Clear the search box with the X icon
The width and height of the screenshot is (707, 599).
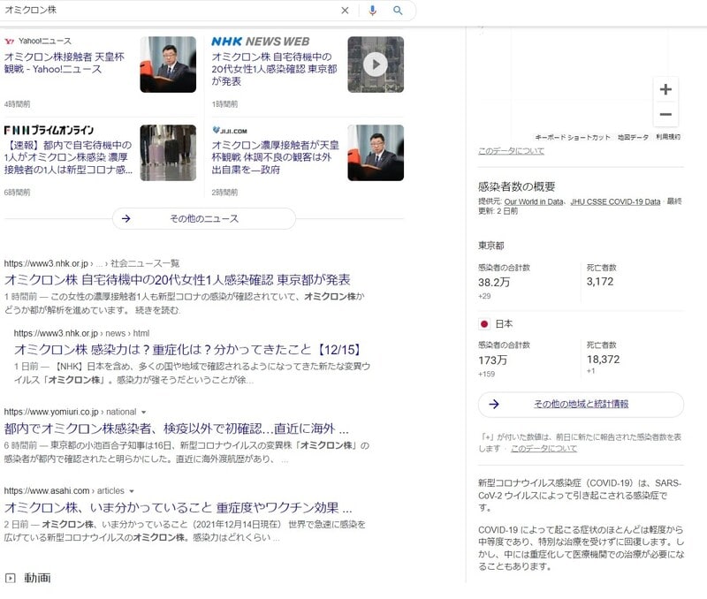[345, 11]
